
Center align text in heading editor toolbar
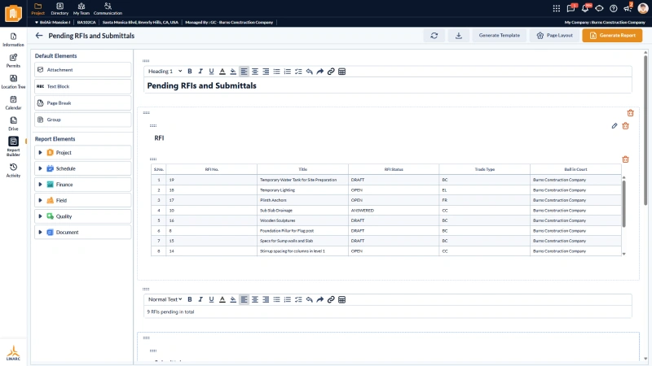tap(255, 72)
